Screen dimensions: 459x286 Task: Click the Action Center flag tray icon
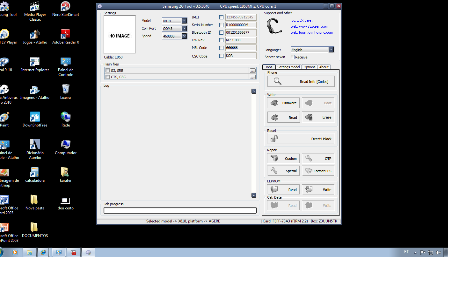(x=423, y=253)
